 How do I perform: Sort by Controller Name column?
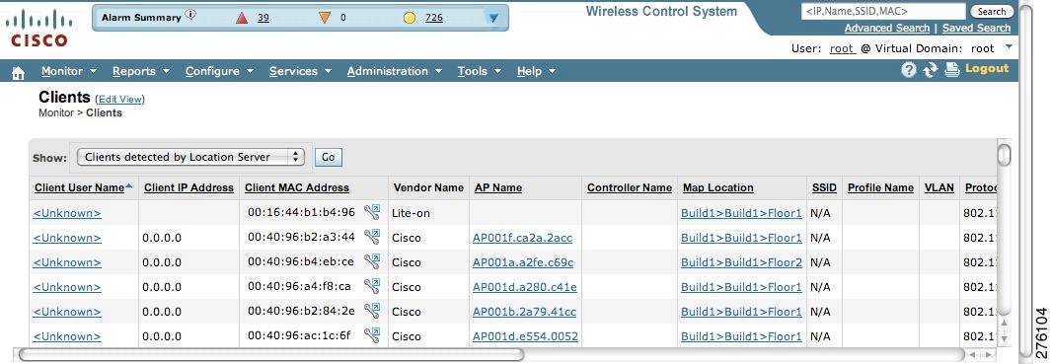point(630,188)
